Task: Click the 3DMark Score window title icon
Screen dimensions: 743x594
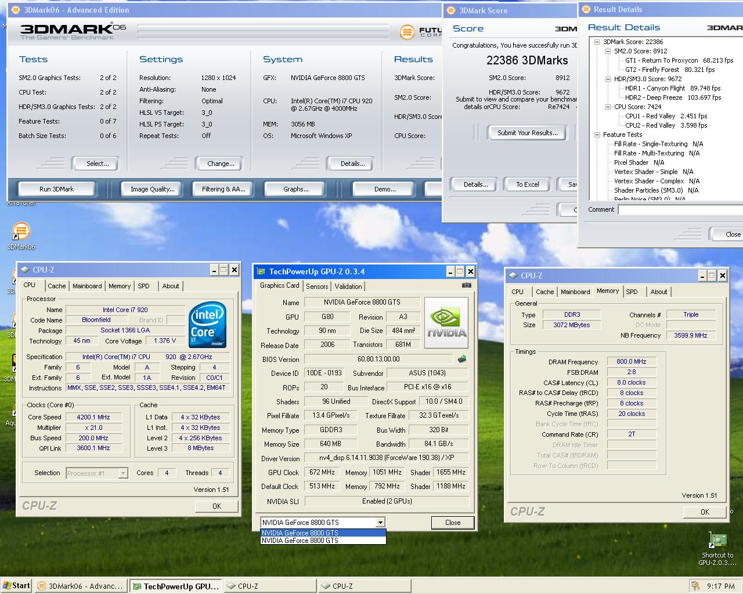Action: click(x=450, y=10)
